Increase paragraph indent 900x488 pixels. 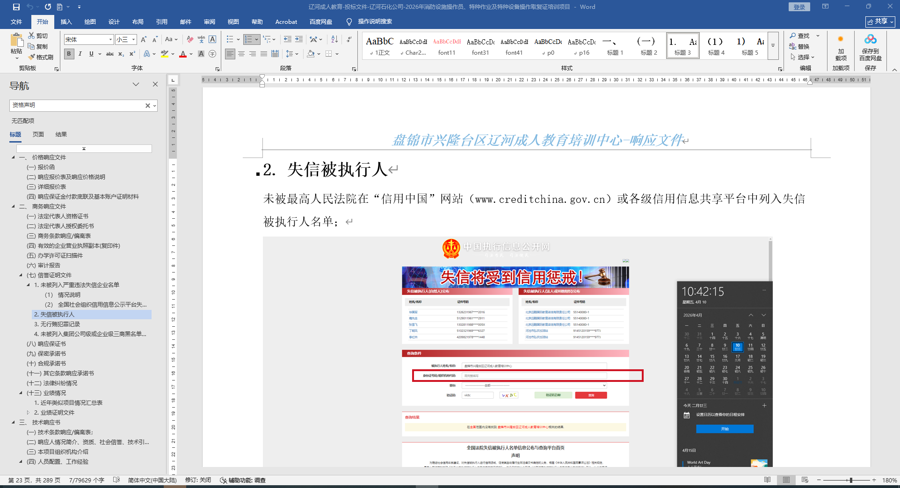tap(298, 40)
